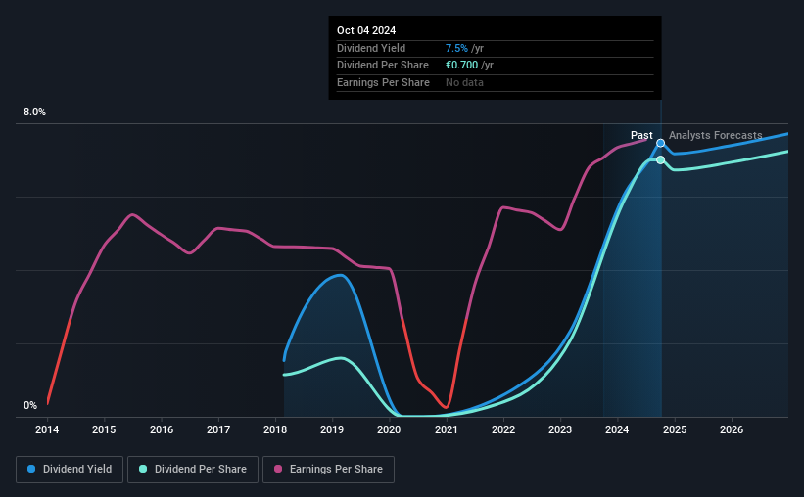Click the 2022 x-axis label
The image size is (804, 497).
pyautogui.click(x=503, y=429)
